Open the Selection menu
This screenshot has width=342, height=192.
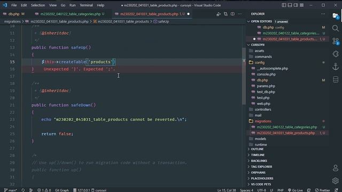pos(38,5)
